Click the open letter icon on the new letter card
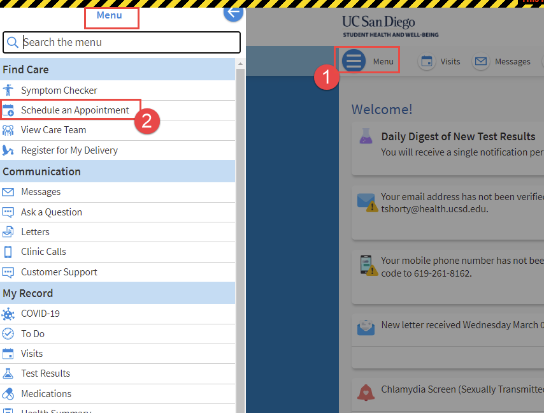Viewport: 544px width, 413px height. 366,328
